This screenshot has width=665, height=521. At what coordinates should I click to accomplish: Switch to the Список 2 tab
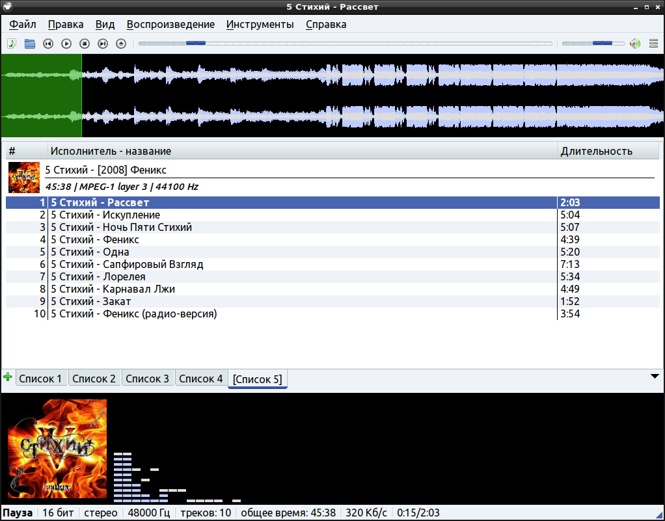coord(94,379)
